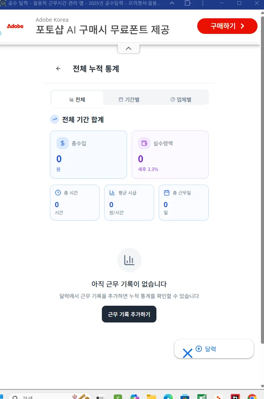Viewport: 264px width, 399px height.
Task: Click the dollar icon on the 총수입 card
Action: click(62, 143)
